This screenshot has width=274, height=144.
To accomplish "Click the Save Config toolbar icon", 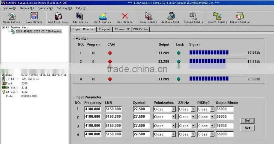I will [x=149, y=16].
